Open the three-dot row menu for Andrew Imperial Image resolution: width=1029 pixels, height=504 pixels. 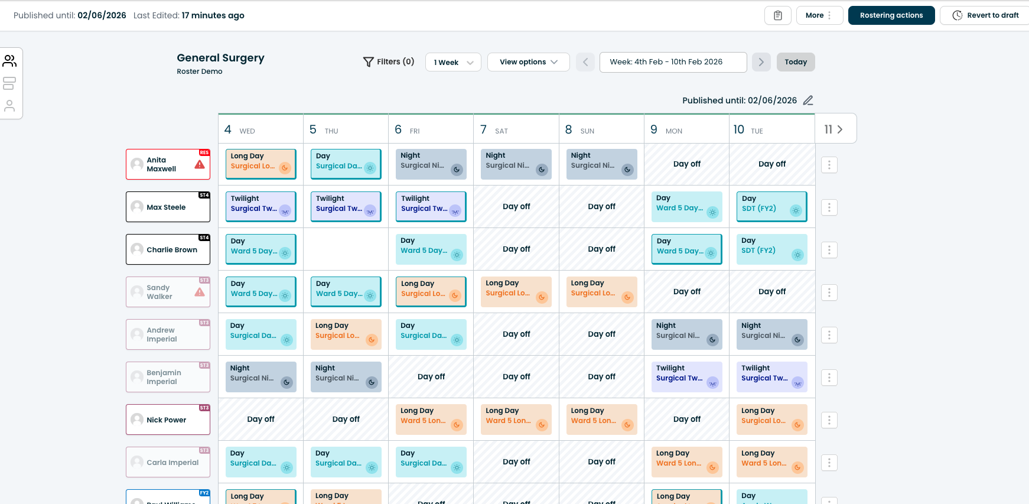click(x=829, y=335)
